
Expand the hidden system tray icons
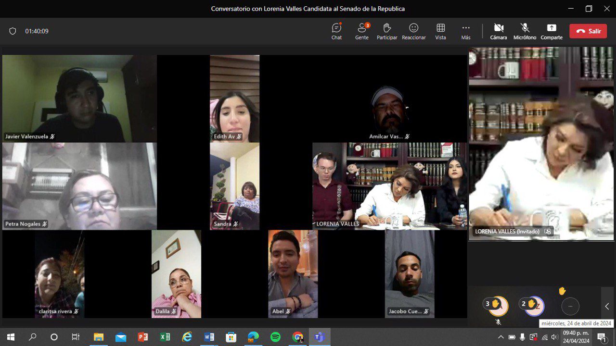500,337
